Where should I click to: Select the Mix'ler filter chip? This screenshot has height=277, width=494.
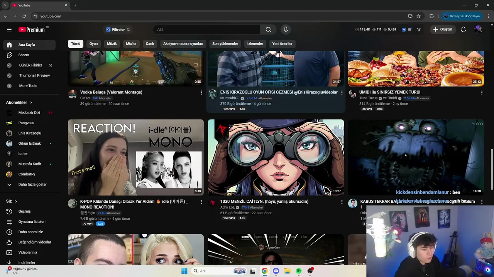pos(131,43)
